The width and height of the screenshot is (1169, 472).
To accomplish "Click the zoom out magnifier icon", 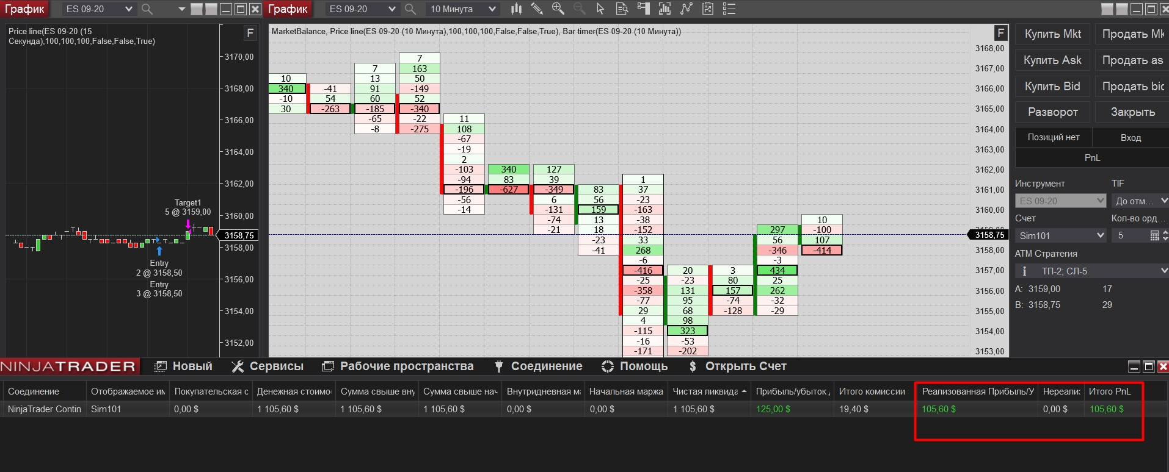I will click(579, 9).
